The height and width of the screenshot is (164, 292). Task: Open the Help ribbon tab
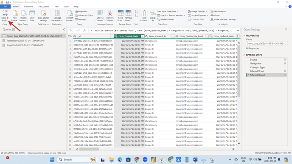tap(76, 6)
